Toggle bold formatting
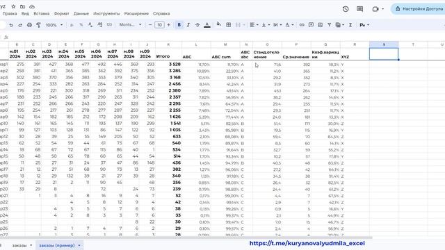 (179, 25)
